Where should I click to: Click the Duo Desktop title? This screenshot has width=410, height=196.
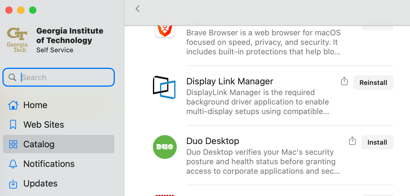tap(213, 141)
